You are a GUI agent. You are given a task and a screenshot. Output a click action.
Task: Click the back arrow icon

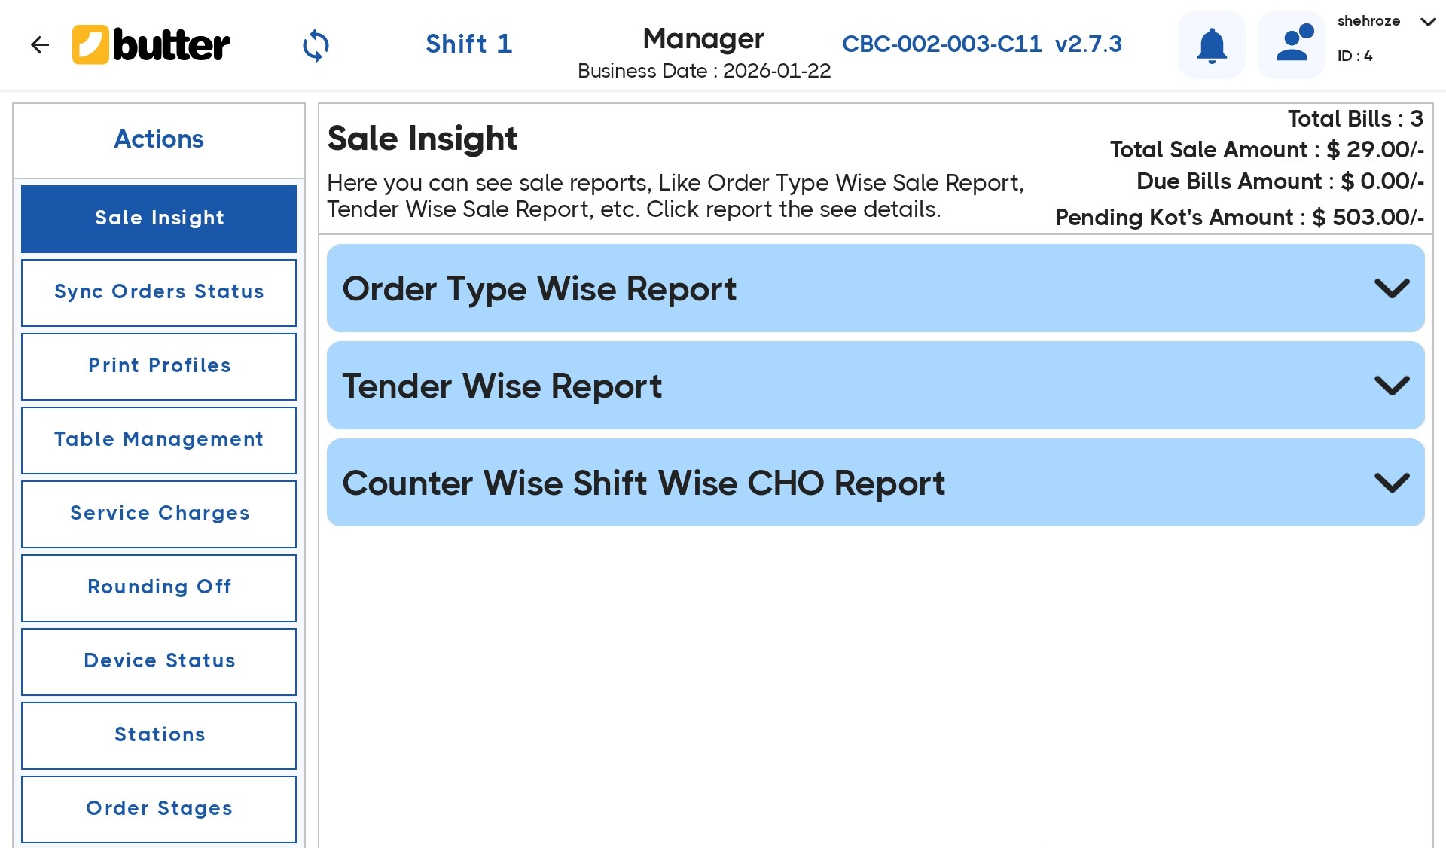tap(39, 45)
